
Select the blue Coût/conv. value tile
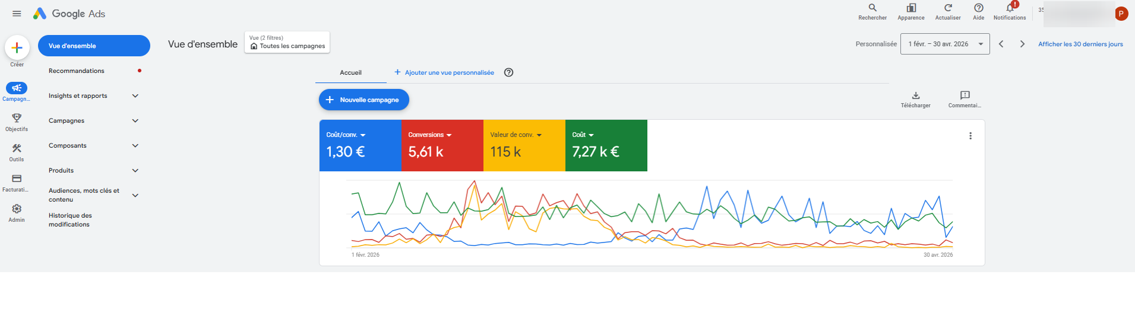click(361, 146)
